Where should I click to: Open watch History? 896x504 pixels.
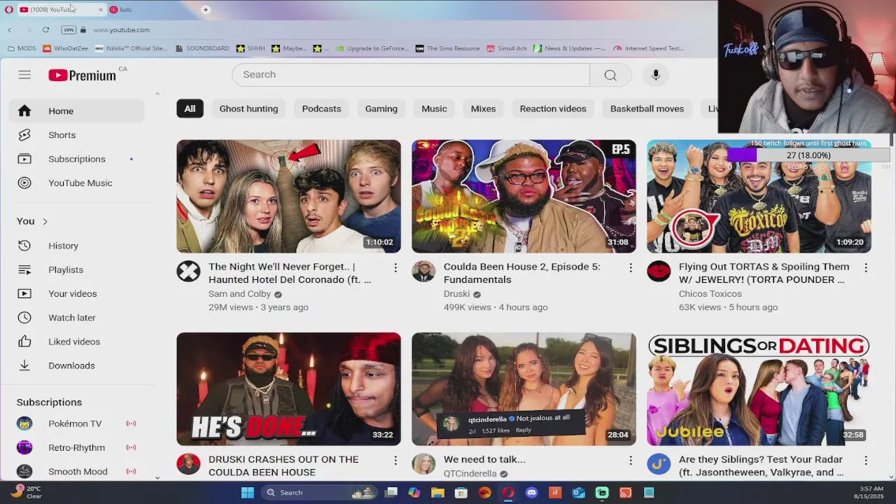click(x=77, y=246)
